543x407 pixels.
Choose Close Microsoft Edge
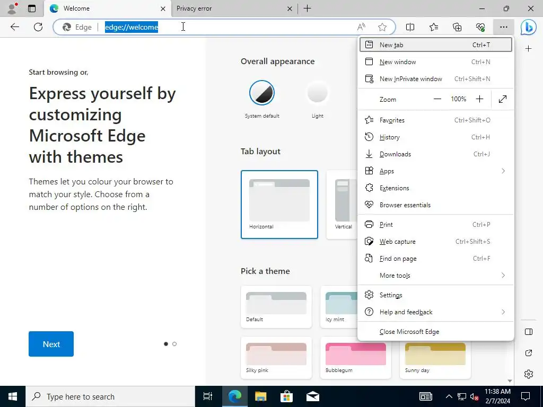point(436,332)
